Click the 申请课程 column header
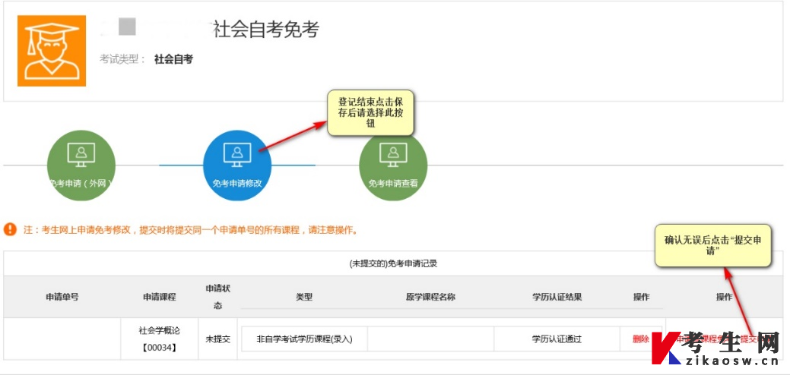790x375 pixels. pyautogui.click(x=160, y=297)
